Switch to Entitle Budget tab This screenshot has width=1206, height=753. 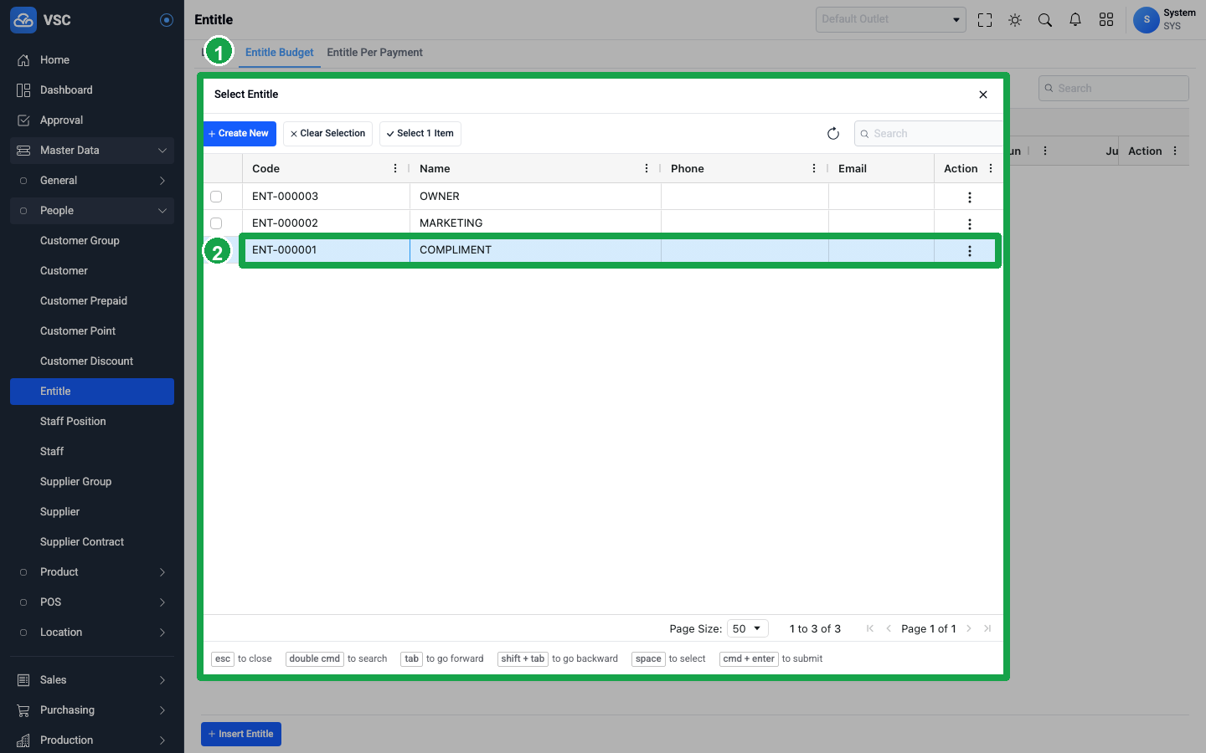[280, 53]
